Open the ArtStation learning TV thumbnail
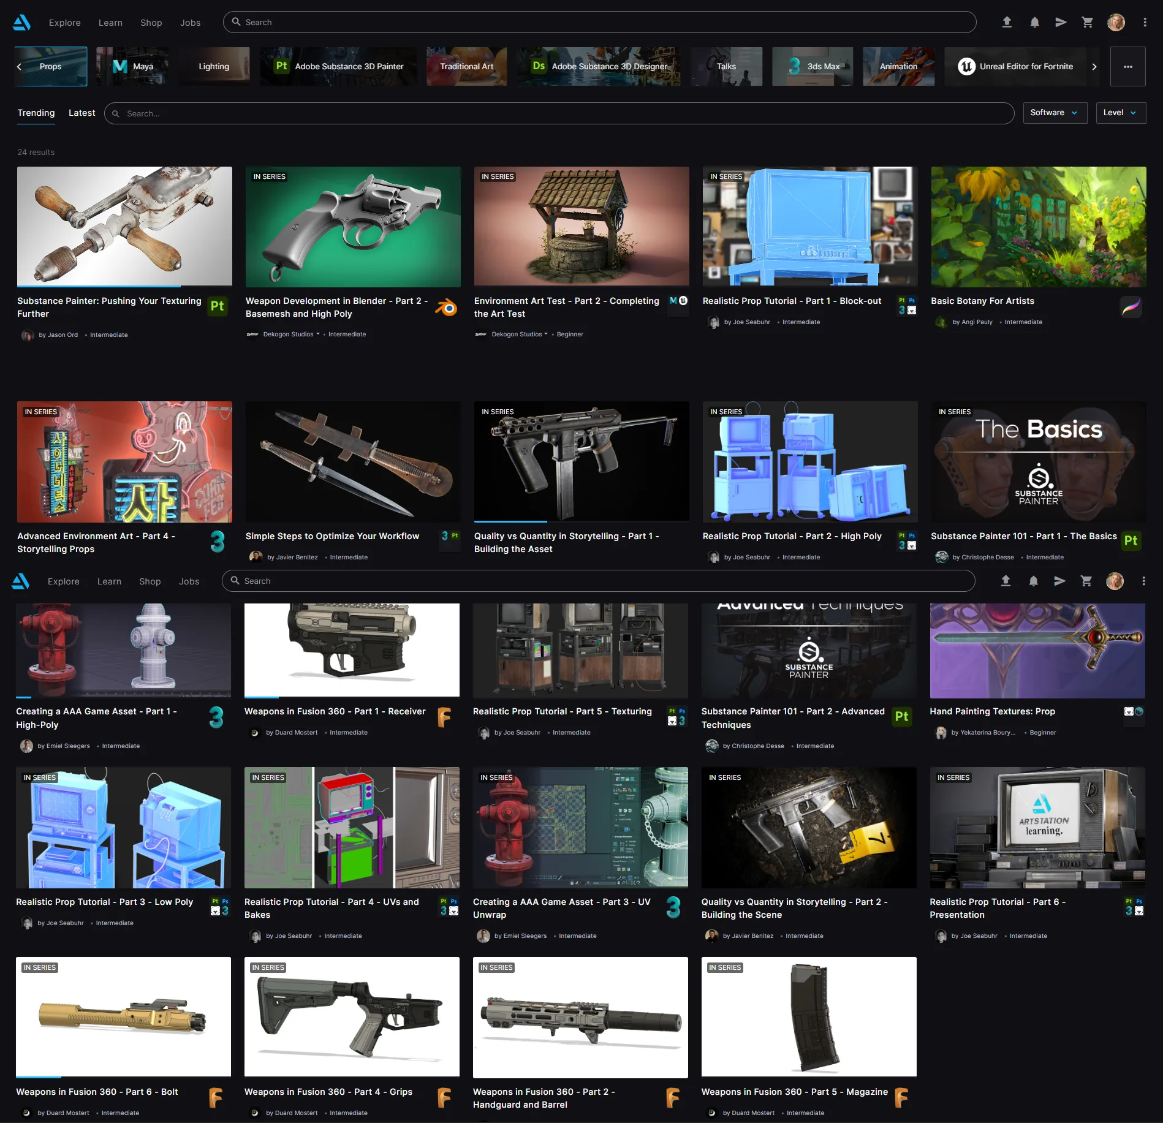 (x=1037, y=827)
